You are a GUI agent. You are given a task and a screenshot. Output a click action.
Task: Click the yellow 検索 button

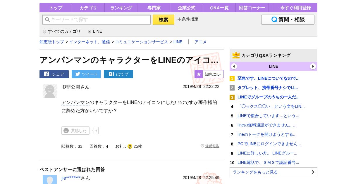click(x=164, y=20)
